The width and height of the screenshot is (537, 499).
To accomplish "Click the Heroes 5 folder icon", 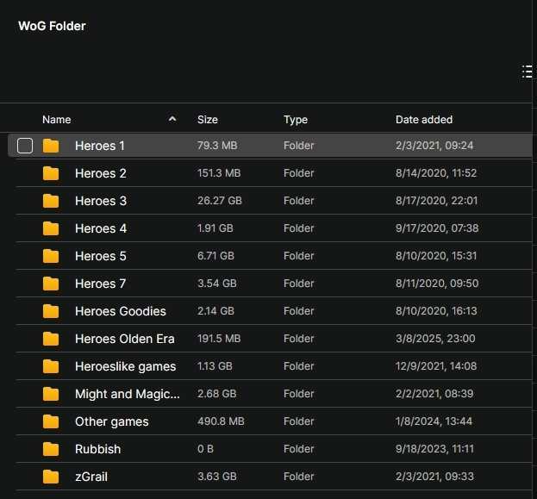I will [x=51, y=256].
